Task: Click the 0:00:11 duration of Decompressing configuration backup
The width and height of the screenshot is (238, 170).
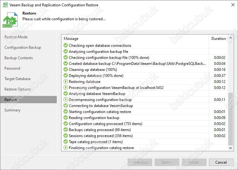Action: click(x=220, y=100)
